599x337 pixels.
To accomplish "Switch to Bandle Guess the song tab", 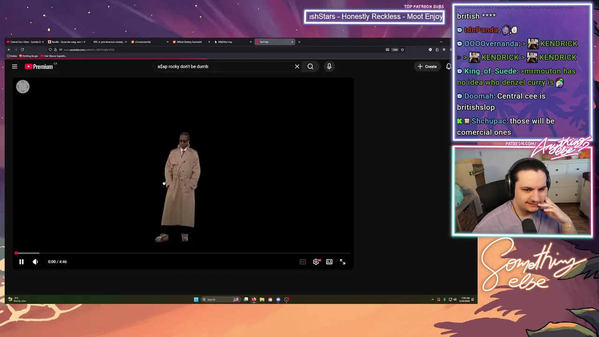I will (x=66, y=42).
